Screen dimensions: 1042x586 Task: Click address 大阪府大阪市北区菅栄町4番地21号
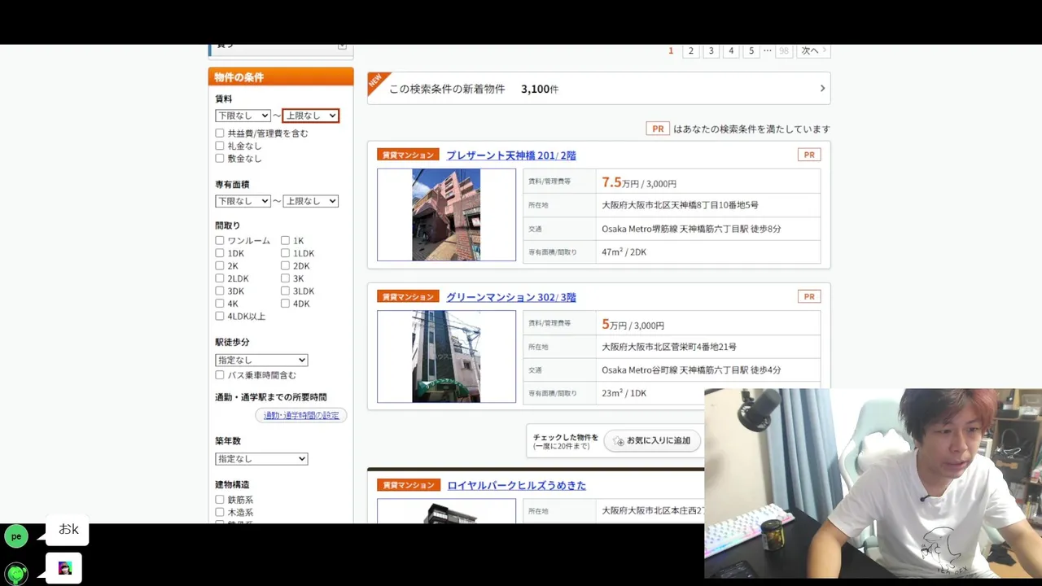click(669, 347)
